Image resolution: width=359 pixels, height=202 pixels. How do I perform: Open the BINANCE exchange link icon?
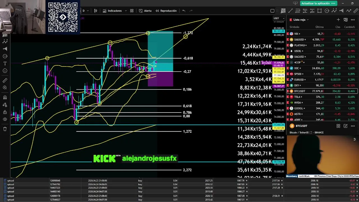(x=311, y=132)
